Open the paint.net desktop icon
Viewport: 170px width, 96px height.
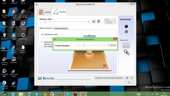tap(14, 24)
